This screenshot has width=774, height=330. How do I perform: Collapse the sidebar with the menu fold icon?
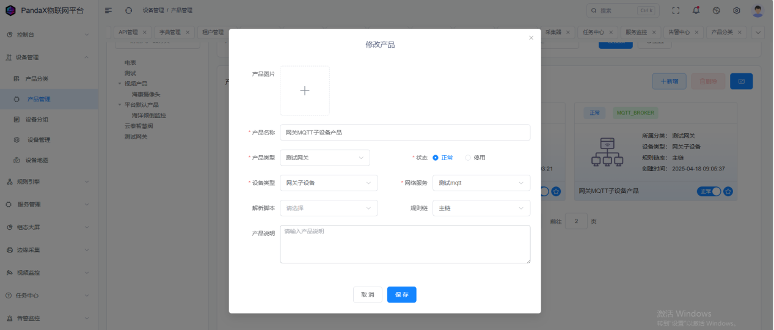coord(108,10)
